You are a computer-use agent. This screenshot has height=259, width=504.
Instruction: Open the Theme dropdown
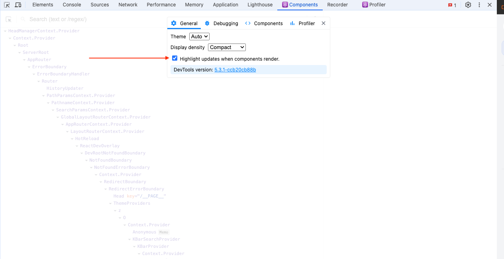point(199,36)
